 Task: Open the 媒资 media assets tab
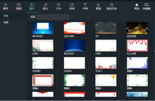tap(5, 6)
